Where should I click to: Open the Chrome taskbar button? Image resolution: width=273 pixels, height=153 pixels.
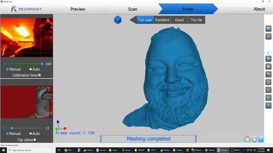[69, 150]
